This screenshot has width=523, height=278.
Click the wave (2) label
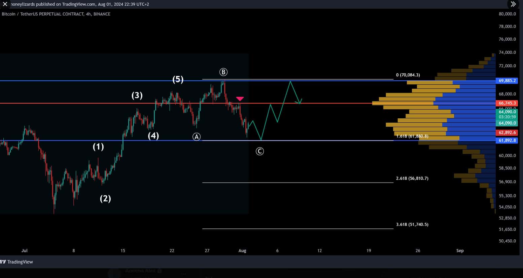point(105,198)
